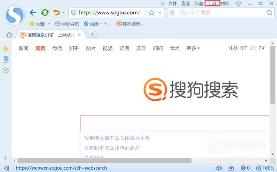Click the skin T-shirt icon
This screenshot has width=277, height=172.
[239, 4]
